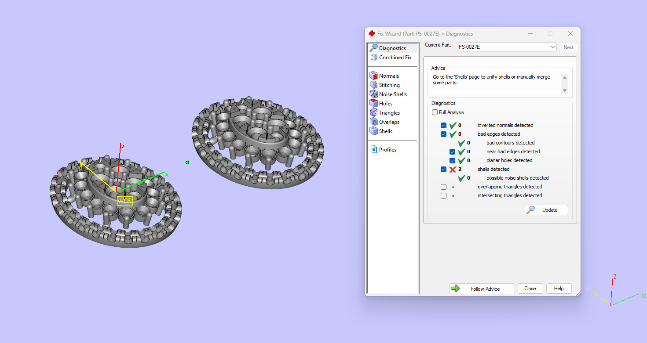Open the Profiles page label
This screenshot has width=647, height=343.
pyautogui.click(x=387, y=149)
